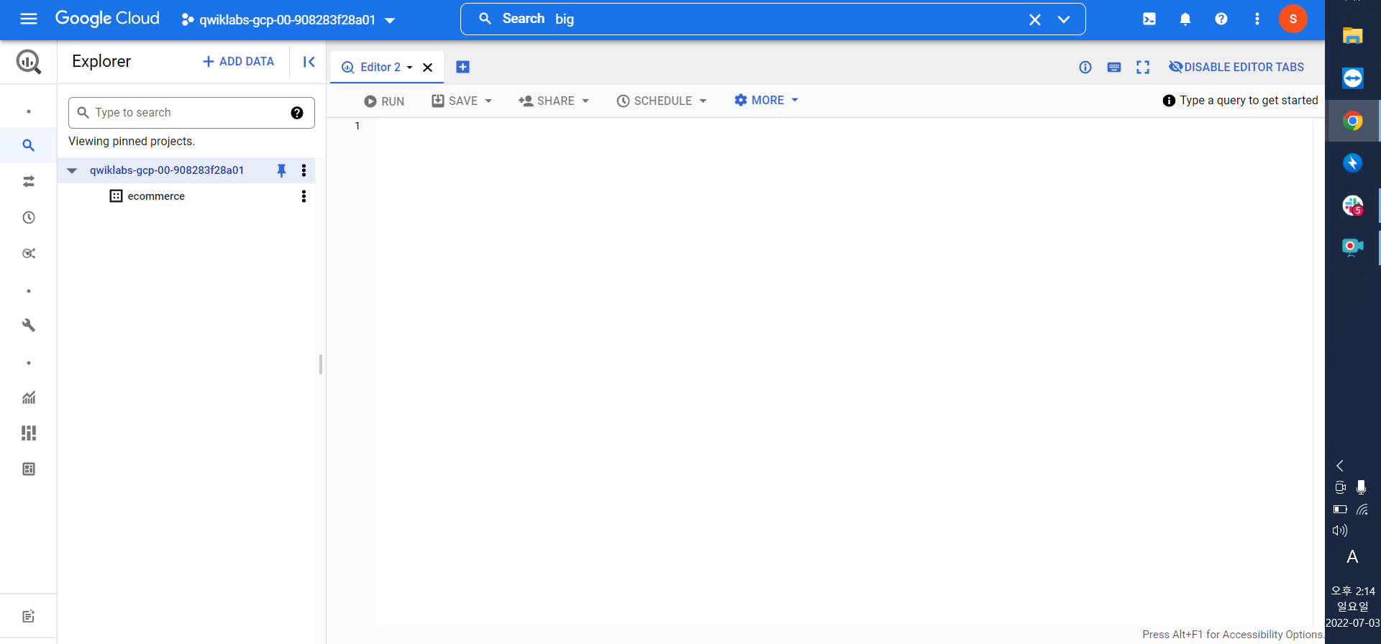Activate Cloud Shell terminal icon
Screen dimensions: 1381x644
pyautogui.click(x=1149, y=19)
